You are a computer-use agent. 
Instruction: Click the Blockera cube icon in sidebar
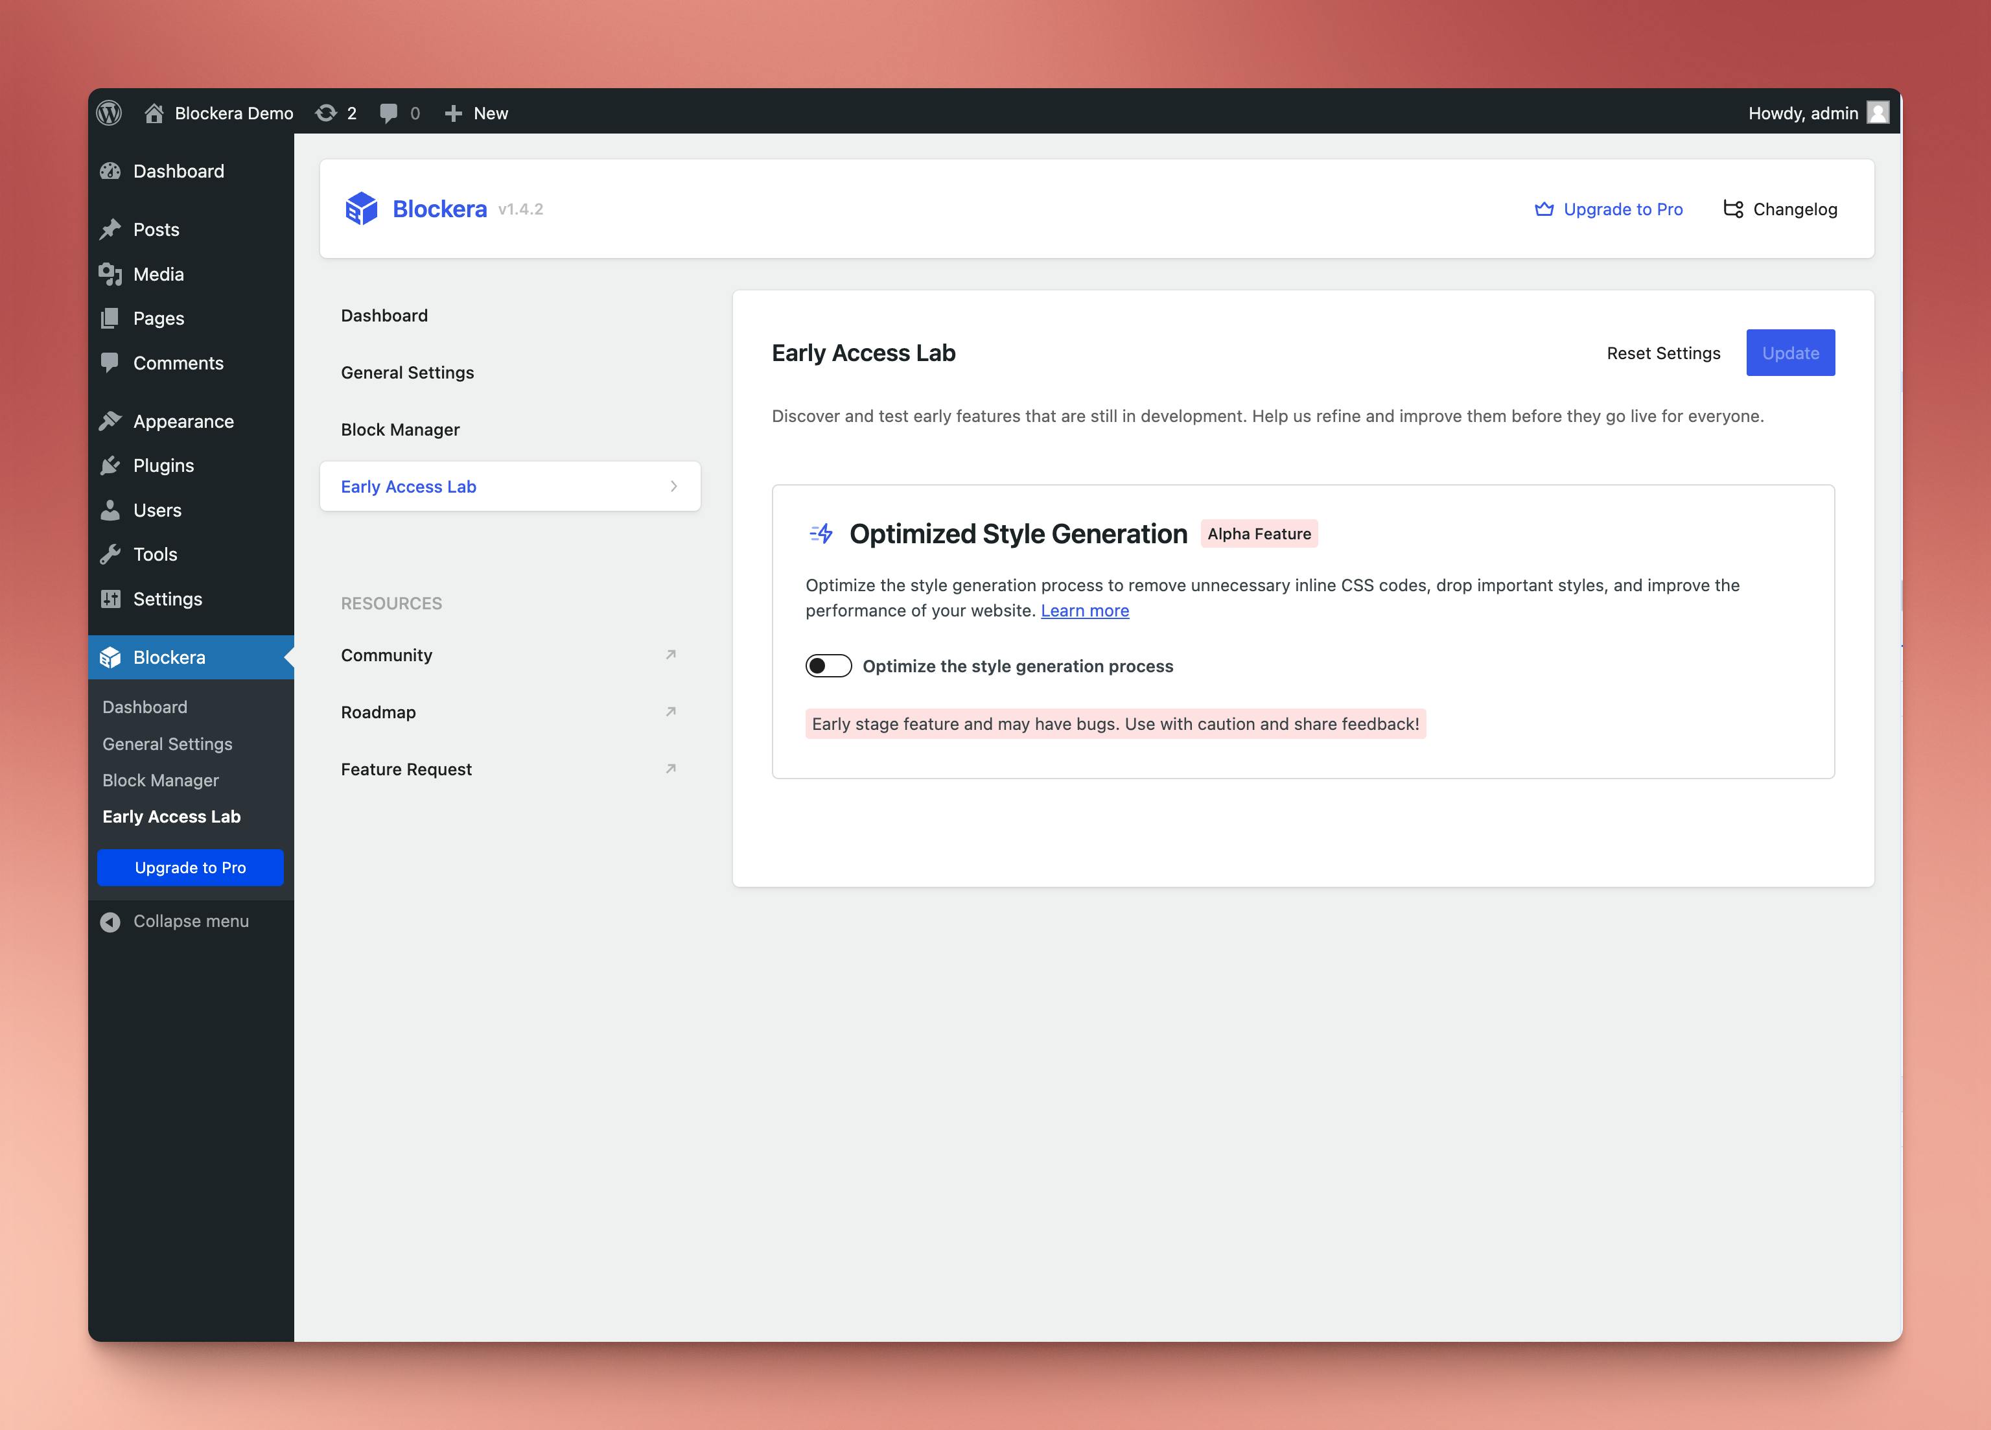110,657
